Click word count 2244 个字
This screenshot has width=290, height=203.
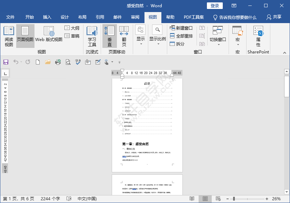click(50, 199)
